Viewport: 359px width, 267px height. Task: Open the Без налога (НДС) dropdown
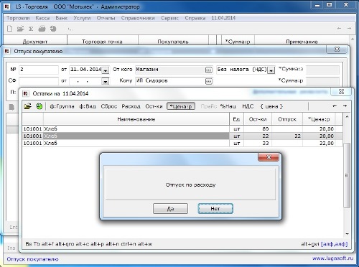click(271, 70)
